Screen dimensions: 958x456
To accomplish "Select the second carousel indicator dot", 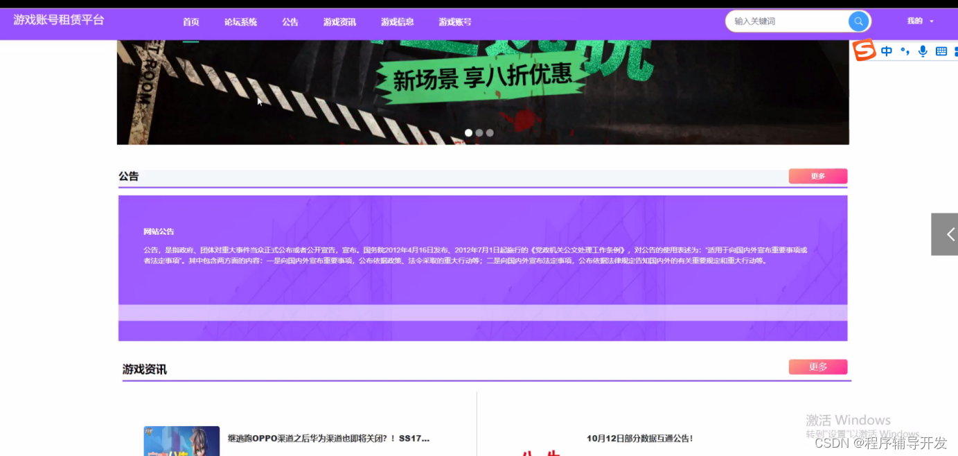I will pyautogui.click(x=479, y=132).
